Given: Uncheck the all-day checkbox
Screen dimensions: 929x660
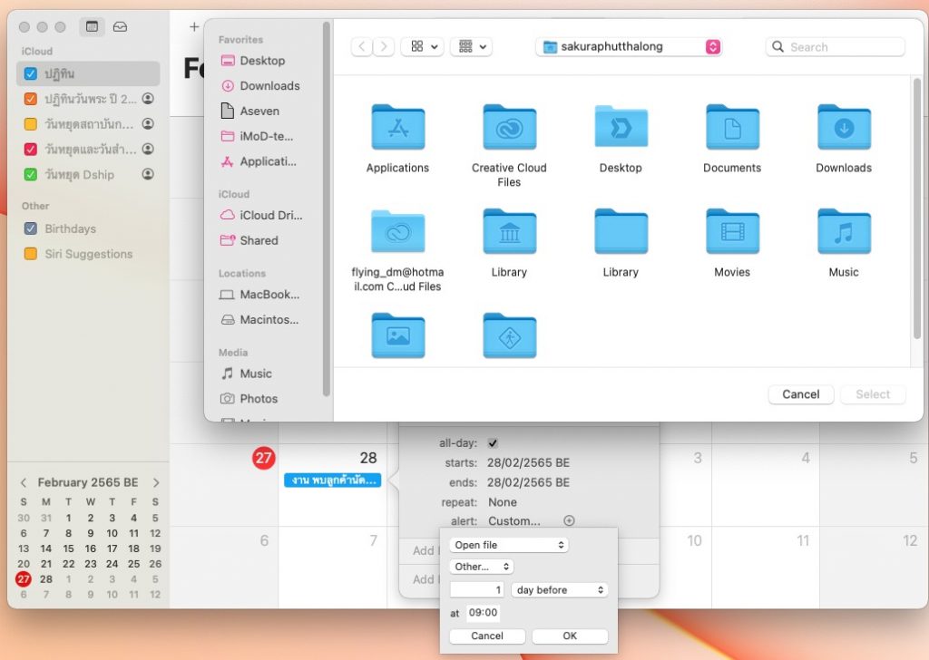Looking at the screenshot, I should pos(493,443).
